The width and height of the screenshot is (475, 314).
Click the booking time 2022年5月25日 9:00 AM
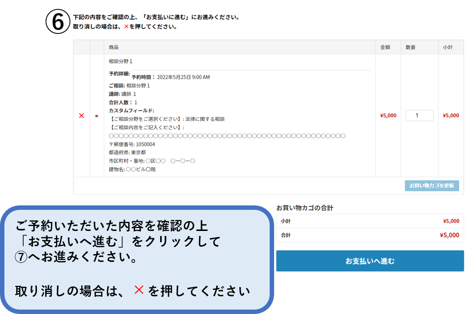point(183,77)
